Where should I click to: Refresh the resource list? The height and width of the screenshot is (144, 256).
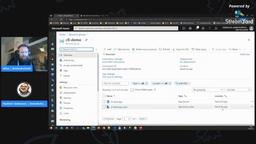[x=164, y=49]
